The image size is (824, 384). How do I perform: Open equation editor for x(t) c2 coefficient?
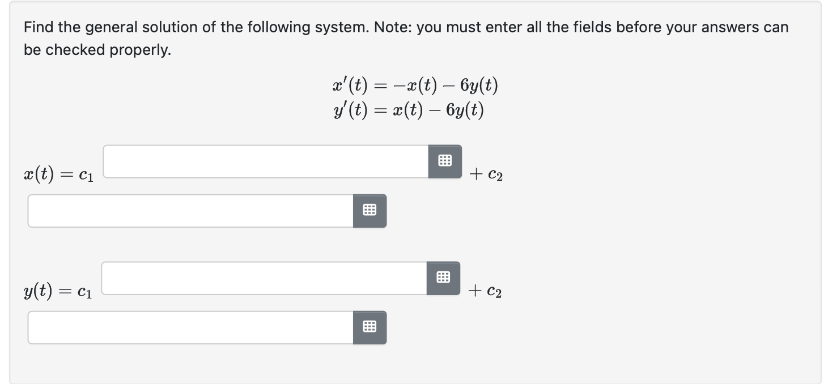(369, 211)
